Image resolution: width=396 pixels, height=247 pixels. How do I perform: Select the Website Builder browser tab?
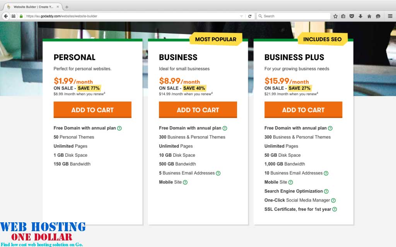pos(33,7)
